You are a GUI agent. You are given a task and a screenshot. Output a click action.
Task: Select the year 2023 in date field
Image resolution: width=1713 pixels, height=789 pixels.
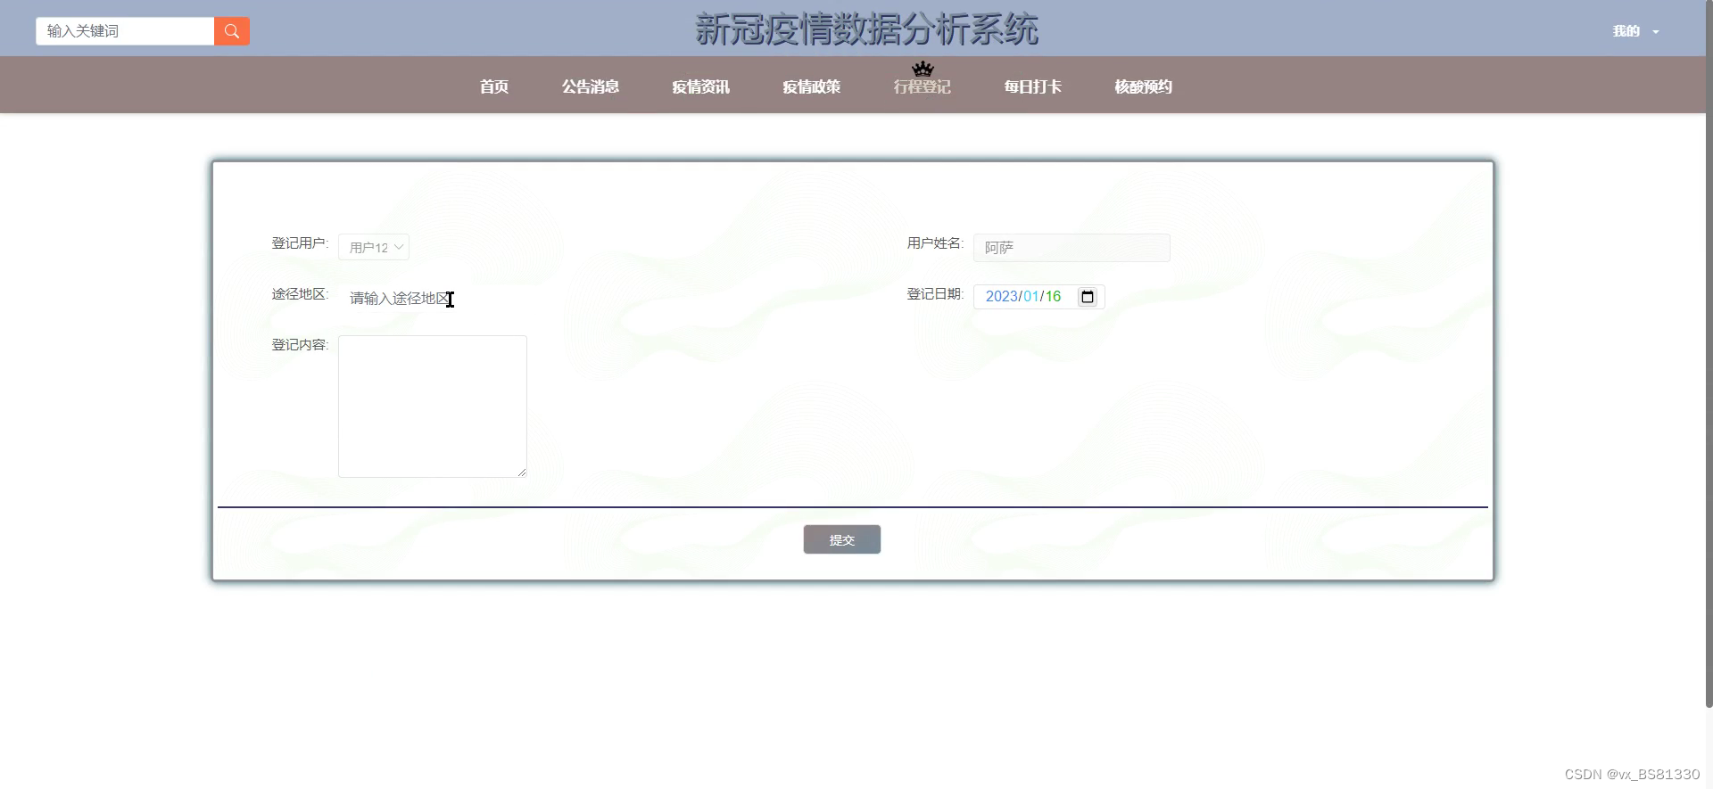(x=1001, y=297)
